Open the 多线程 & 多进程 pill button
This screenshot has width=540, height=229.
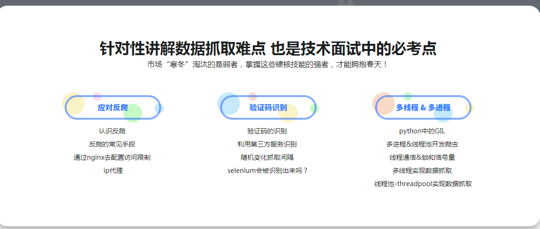423,107
